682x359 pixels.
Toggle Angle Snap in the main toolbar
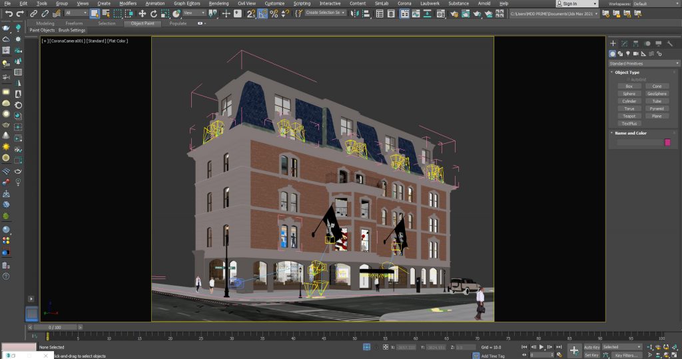point(263,13)
